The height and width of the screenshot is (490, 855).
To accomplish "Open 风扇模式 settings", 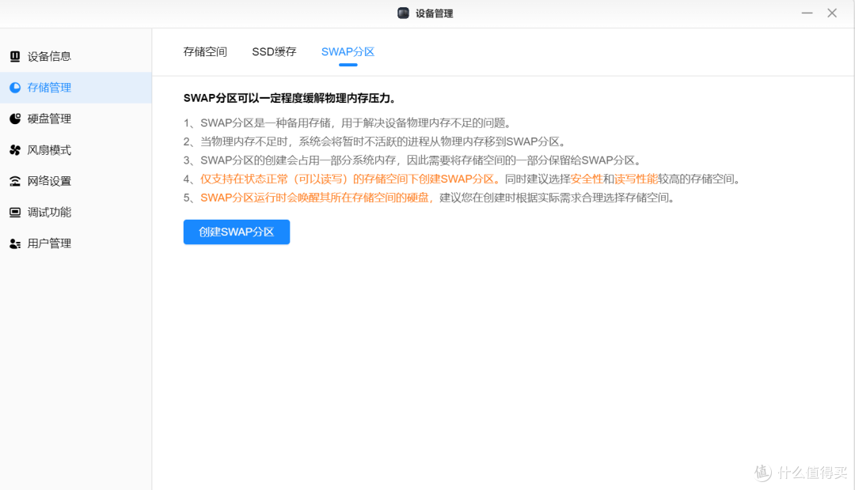I will (76, 149).
